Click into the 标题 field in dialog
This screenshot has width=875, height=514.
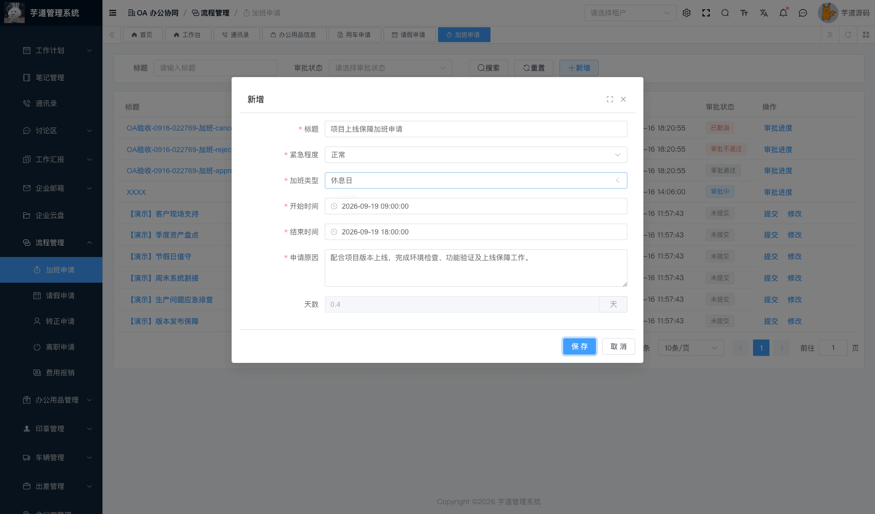[x=476, y=129]
